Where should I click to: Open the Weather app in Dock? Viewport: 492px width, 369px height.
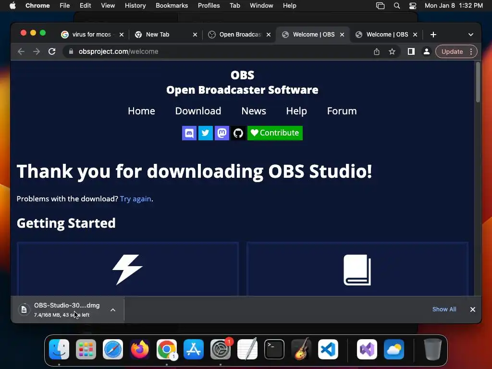394,349
